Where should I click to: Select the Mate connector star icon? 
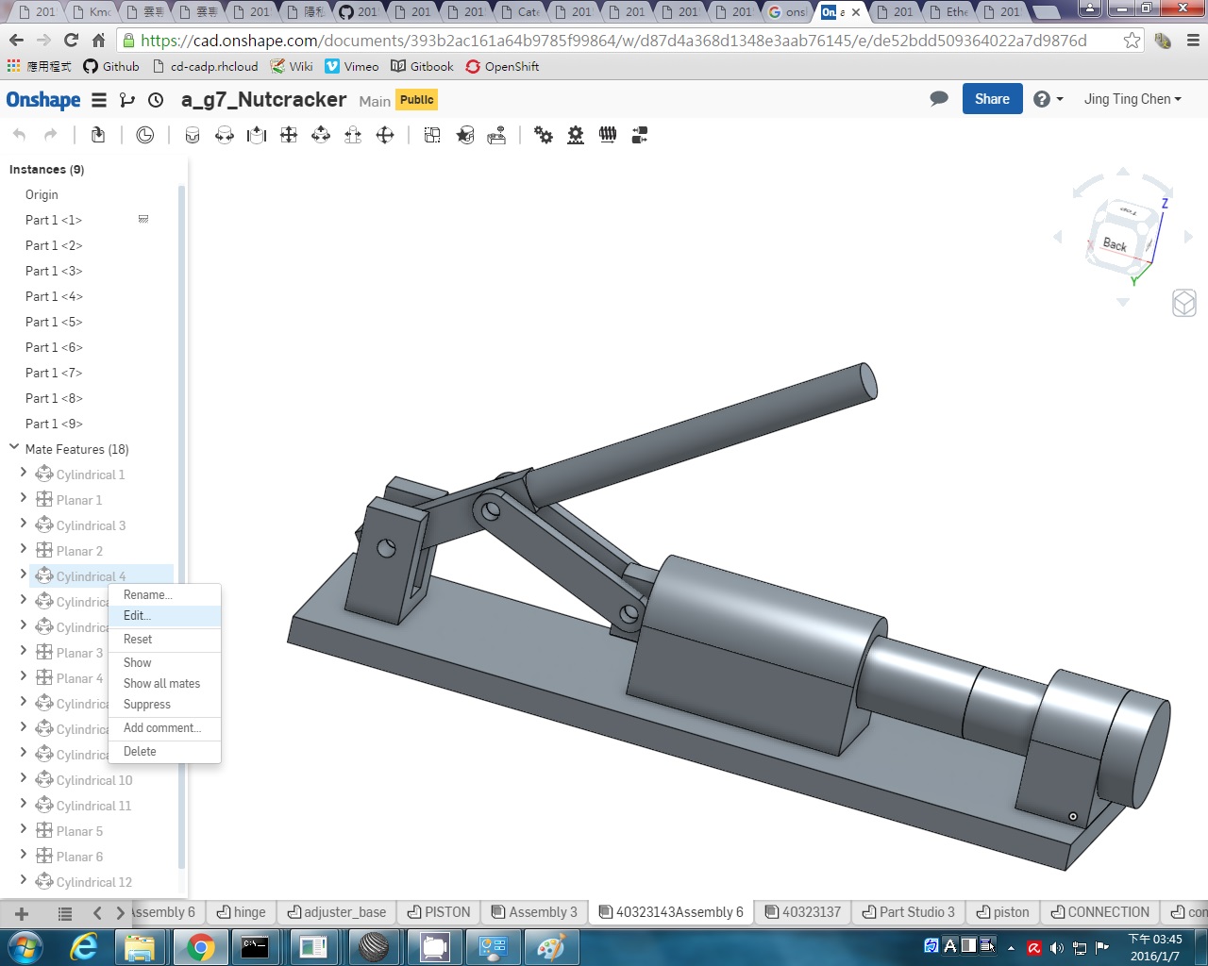coord(465,135)
